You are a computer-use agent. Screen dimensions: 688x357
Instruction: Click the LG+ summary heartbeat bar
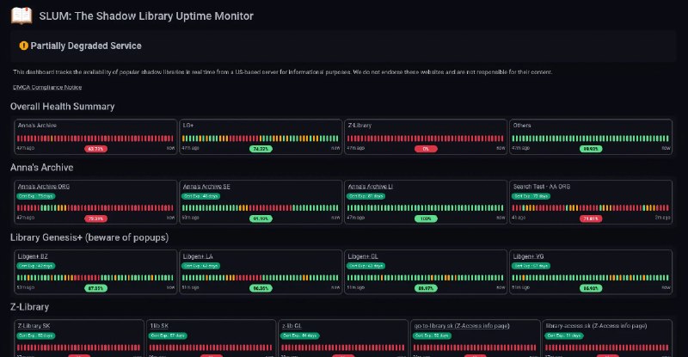[x=261, y=138]
